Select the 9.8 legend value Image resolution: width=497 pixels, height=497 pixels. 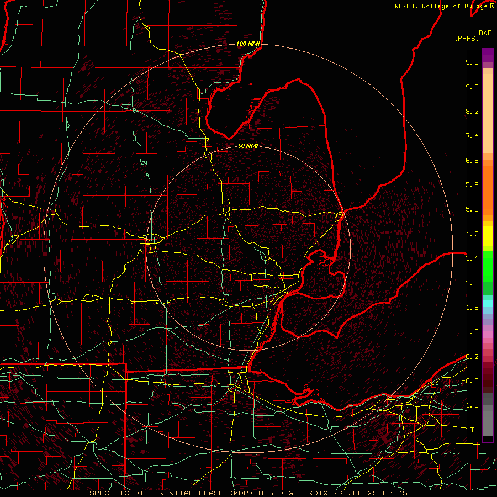[472, 62]
